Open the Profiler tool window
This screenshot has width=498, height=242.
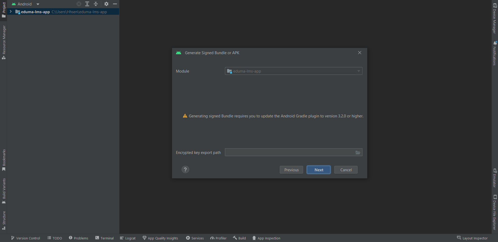click(219, 238)
